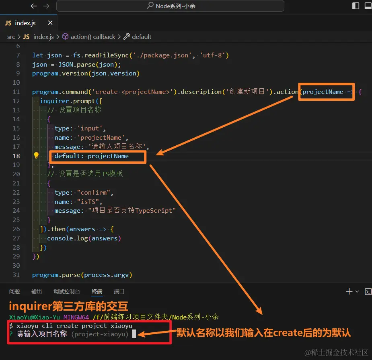Open action() callback breadcrumb
This screenshot has width=372, height=360.
89,37
